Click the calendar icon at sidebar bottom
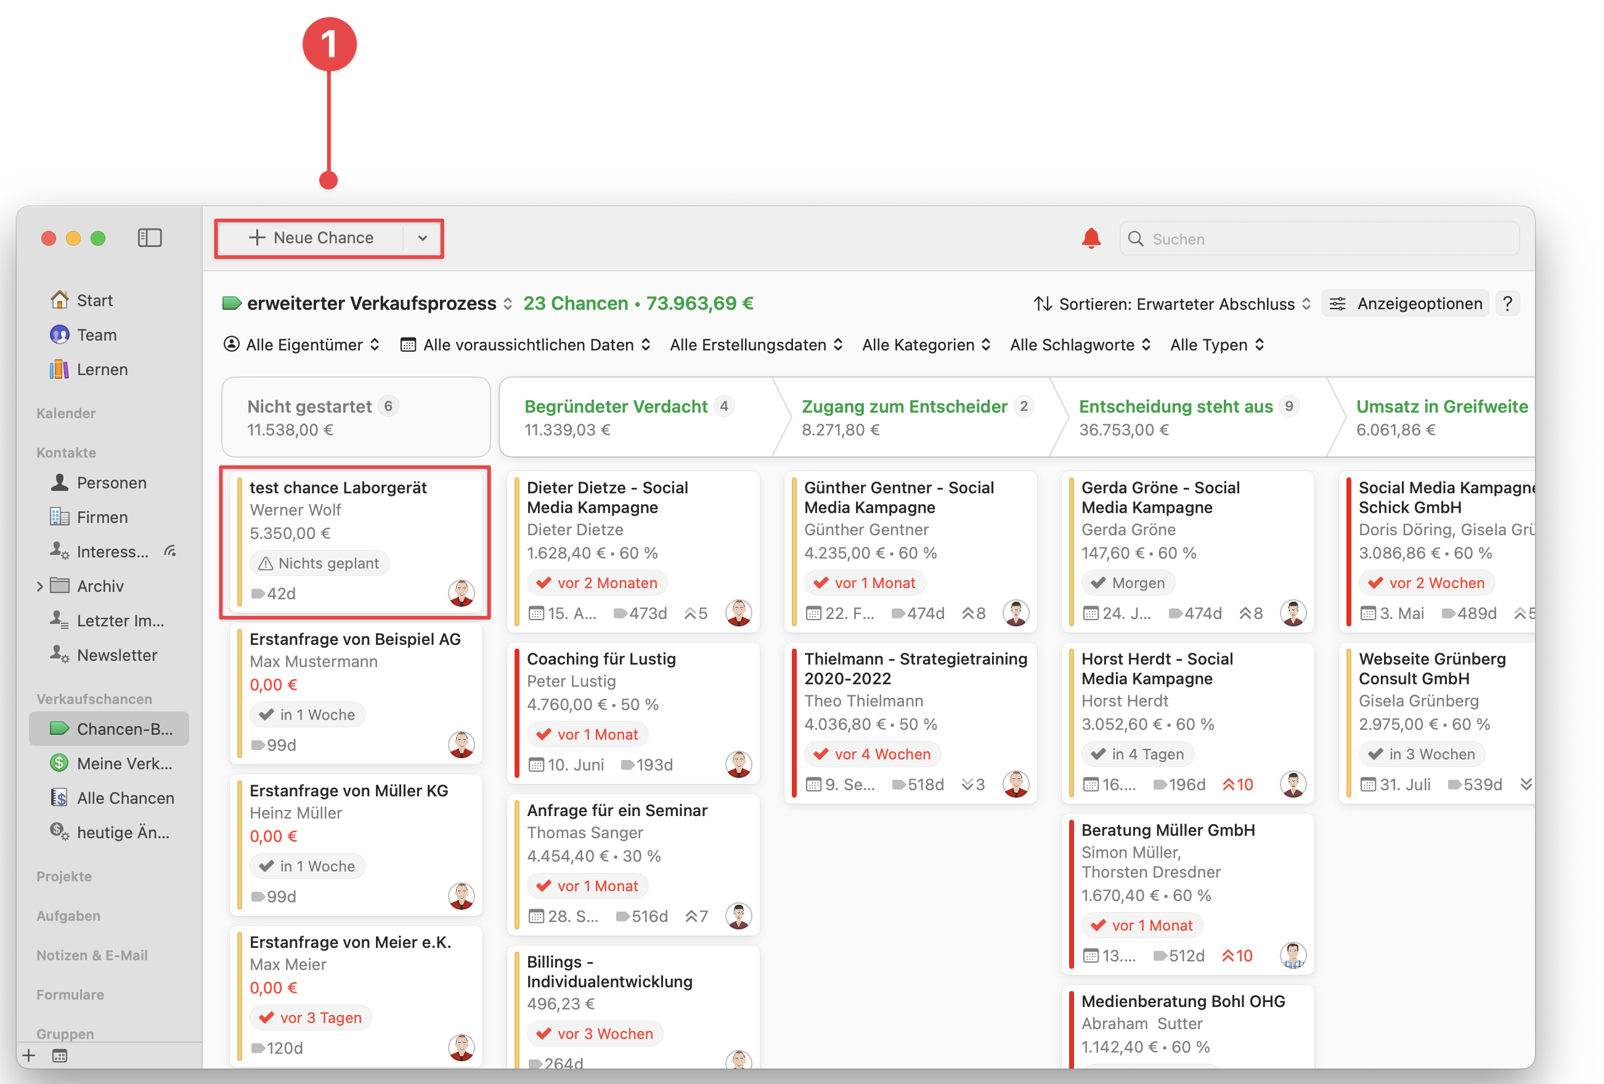The width and height of the screenshot is (1604, 1084). (x=60, y=1056)
